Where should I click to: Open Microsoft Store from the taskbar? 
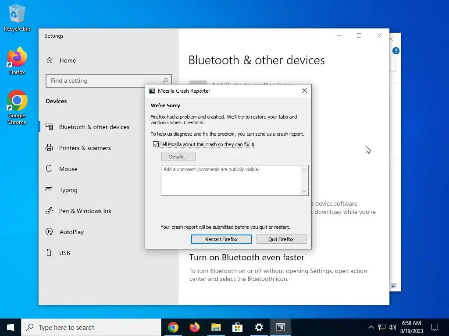point(237,327)
